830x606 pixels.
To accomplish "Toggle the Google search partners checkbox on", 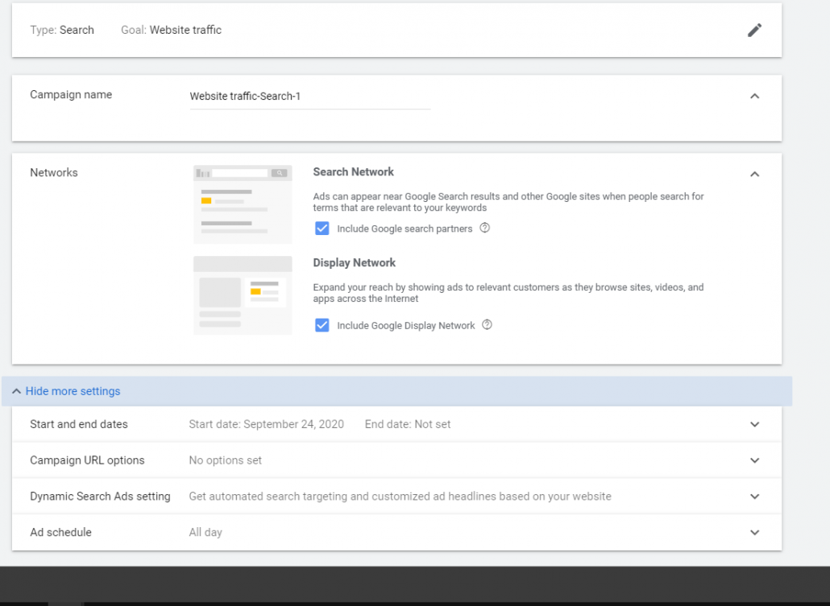I will [322, 229].
